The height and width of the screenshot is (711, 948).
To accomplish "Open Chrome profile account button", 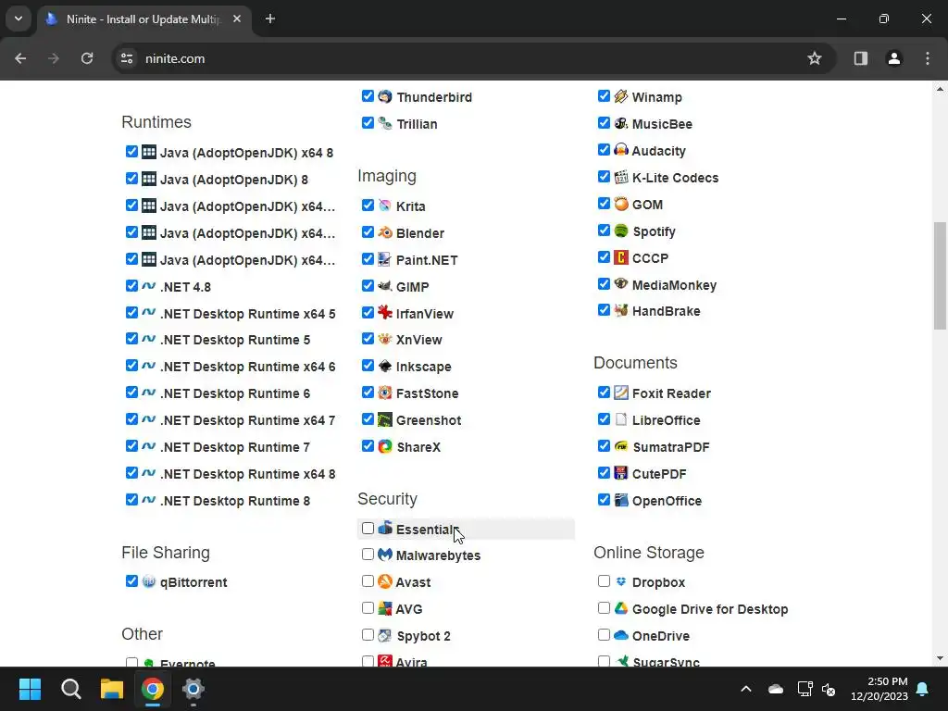I will (x=893, y=58).
